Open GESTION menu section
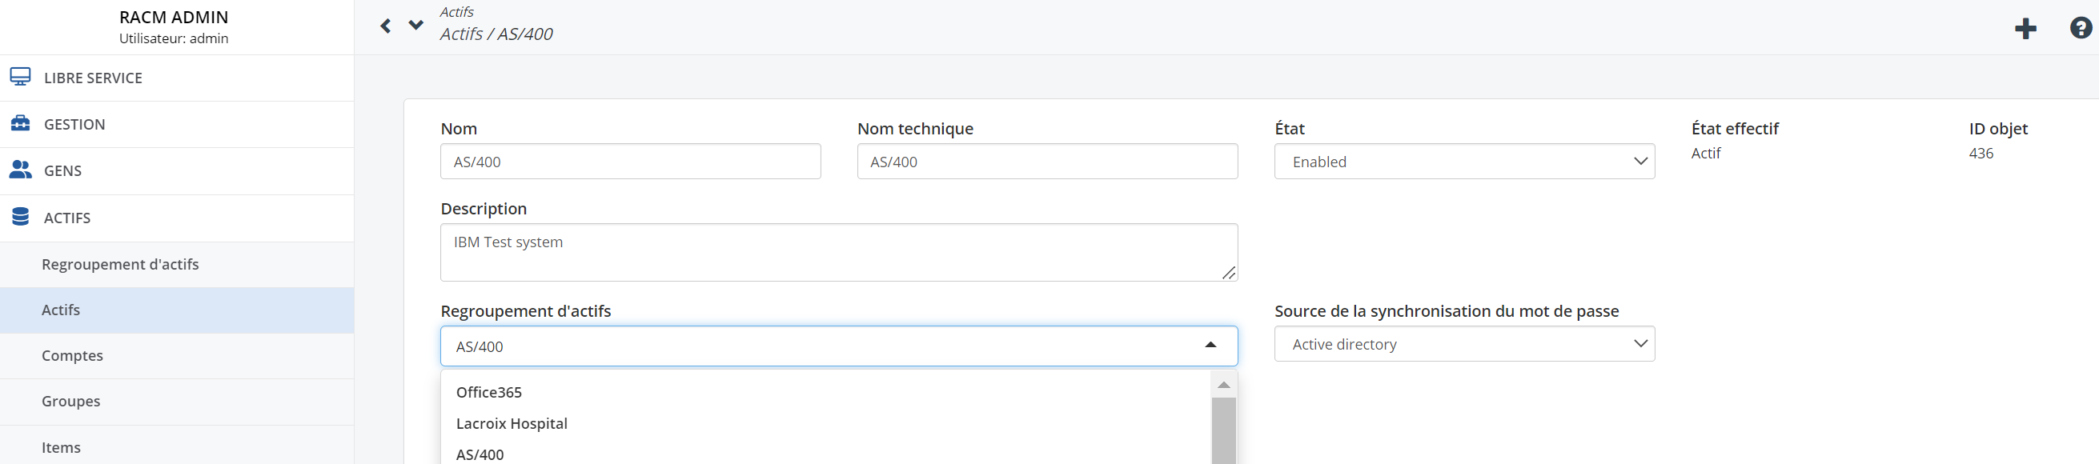Viewport: 2099px width, 464px height. click(177, 125)
